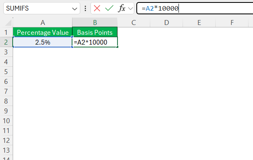Confirm the formula with the green checkmark
Viewport: 253px width, 160px height.
(109, 8)
